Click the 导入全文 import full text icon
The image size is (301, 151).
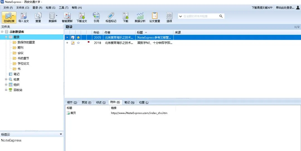(23, 18)
